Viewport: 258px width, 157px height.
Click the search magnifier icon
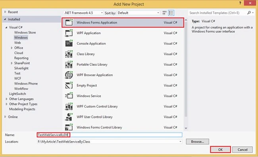(x=249, y=13)
